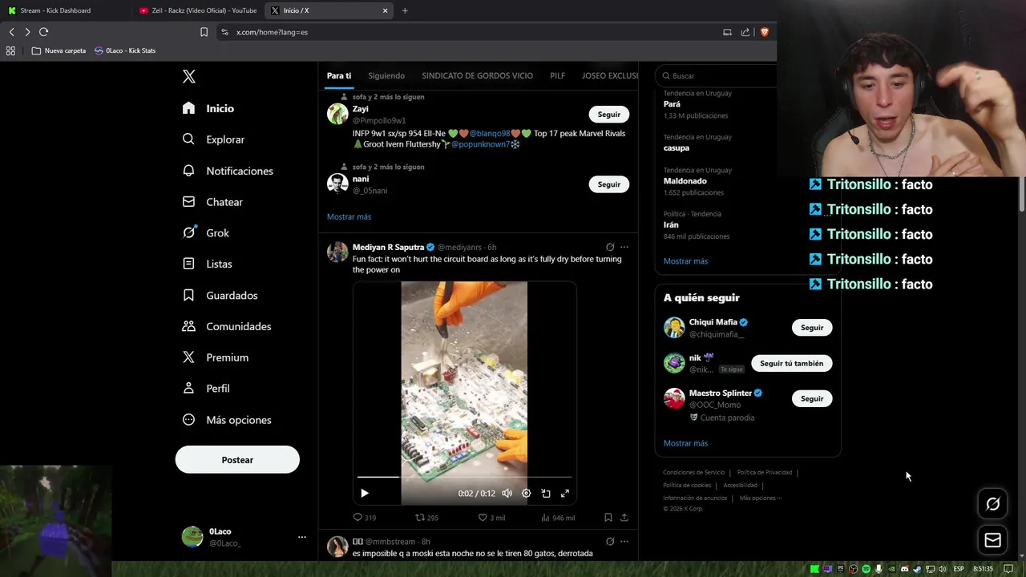
Task: Open casupa trending topic
Action: click(x=677, y=147)
